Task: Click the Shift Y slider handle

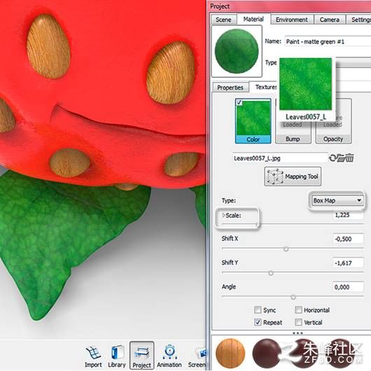Action: click(271, 273)
